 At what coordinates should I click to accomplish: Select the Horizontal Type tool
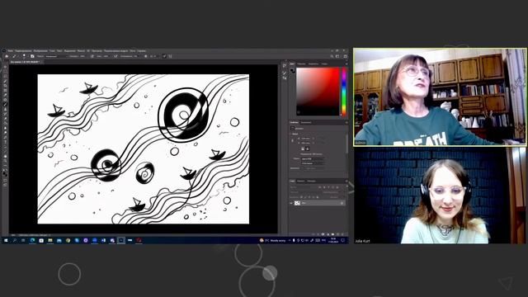5,142
